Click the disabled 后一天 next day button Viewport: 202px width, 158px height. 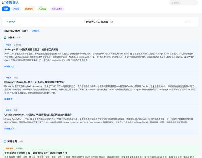(x=189, y=22)
